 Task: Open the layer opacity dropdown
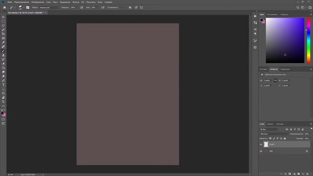click(311, 134)
